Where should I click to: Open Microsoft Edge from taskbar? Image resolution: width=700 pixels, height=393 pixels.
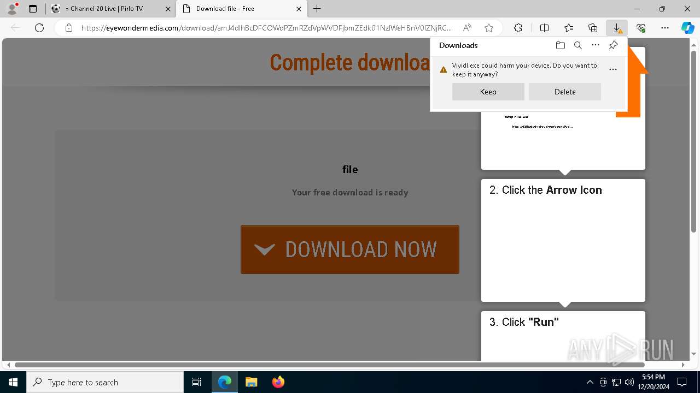(225, 382)
